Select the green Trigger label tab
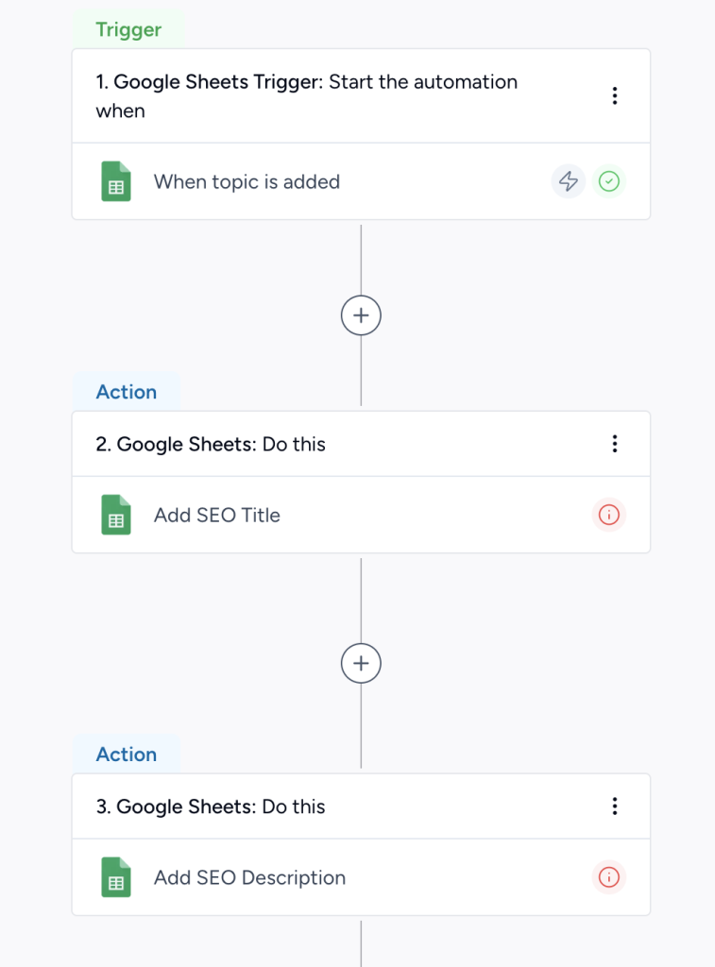This screenshot has height=967, width=715. point(128,30)
